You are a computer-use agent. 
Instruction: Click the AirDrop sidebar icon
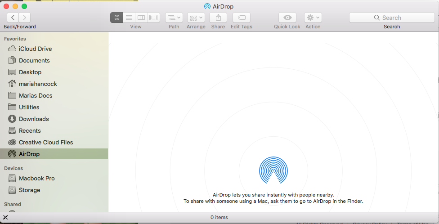click(x=12, y=154)
